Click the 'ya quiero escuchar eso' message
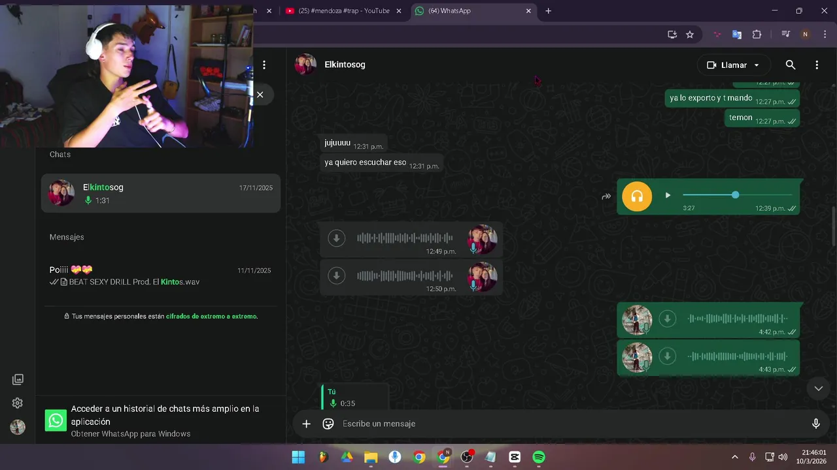 click(382, 163)
